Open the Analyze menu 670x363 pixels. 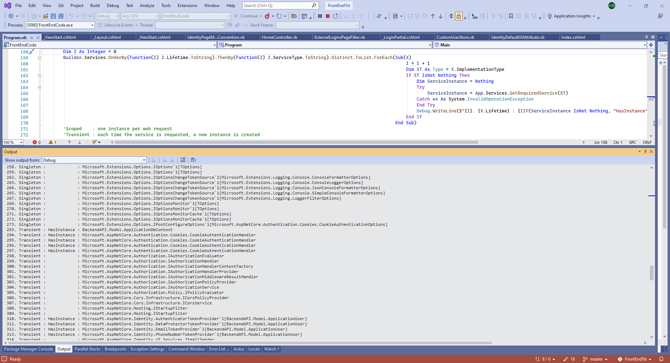coord(147,6)
